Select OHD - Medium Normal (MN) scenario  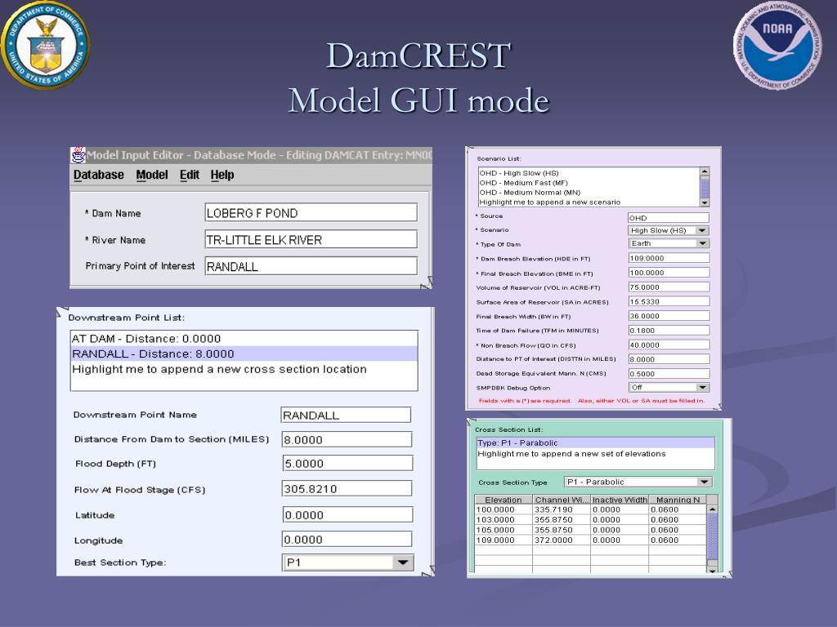(x=589, y=193)
